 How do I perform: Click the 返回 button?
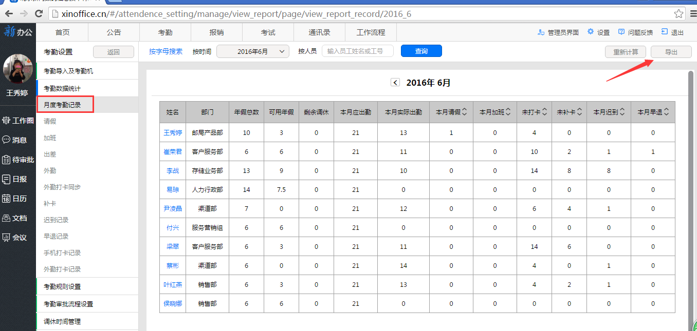(x=113, y=52)
